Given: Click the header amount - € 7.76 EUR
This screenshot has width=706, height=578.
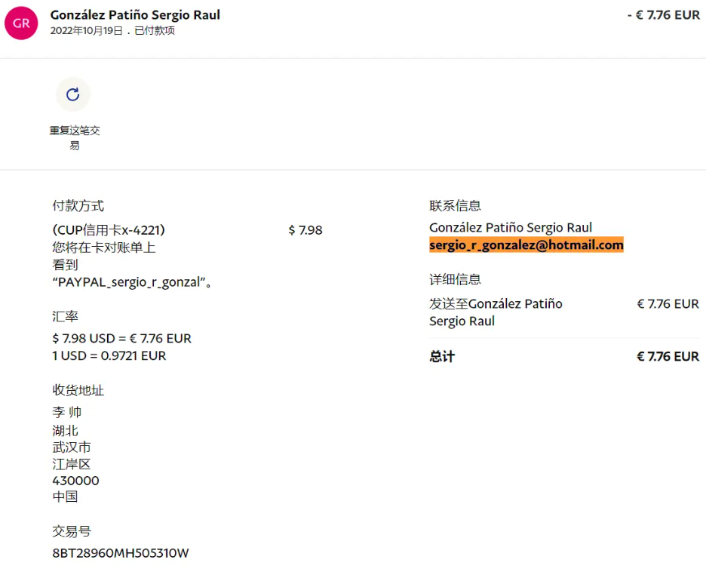Looking at the screenshot, I should (x=663, y=15).
